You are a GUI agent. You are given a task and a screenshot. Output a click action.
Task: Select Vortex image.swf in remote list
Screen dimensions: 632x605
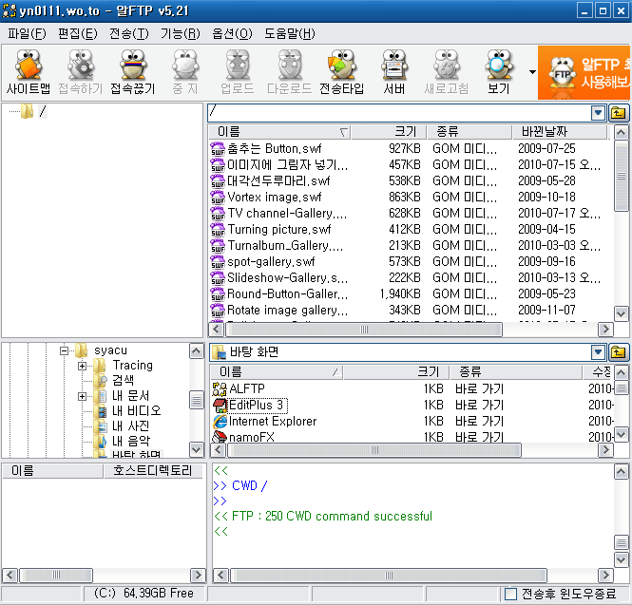pyautogui.click(x=265, y=197)
